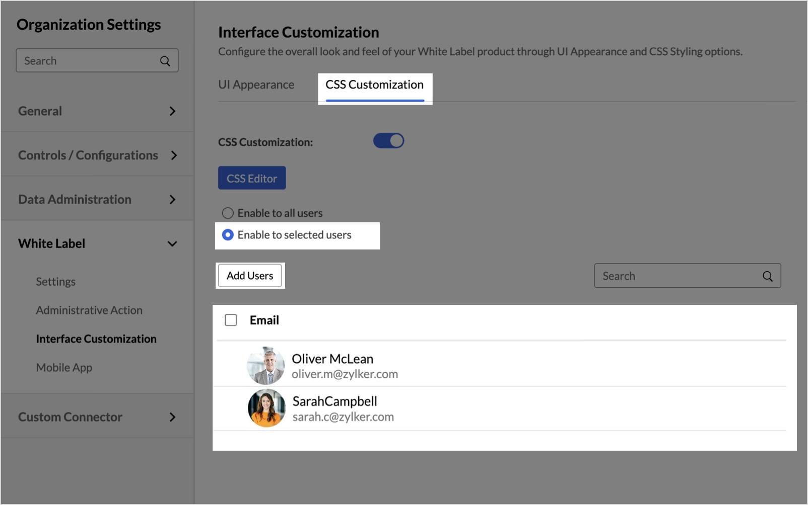The image size is (808, 505).
Task: Open the CSS Customization tab
Action: point(374,85)
